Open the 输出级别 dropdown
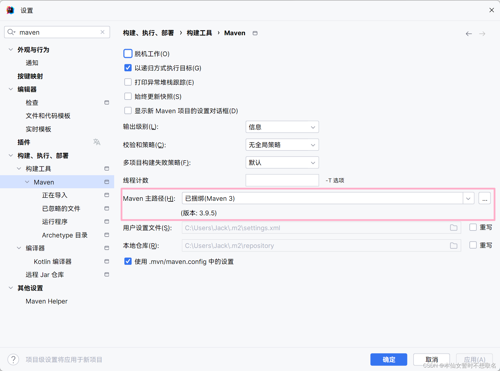Image resolution: width=500 pixels, height=371 pixels. point(282,127)
